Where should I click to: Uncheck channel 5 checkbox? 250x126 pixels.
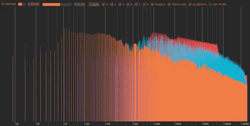point(136,4)
